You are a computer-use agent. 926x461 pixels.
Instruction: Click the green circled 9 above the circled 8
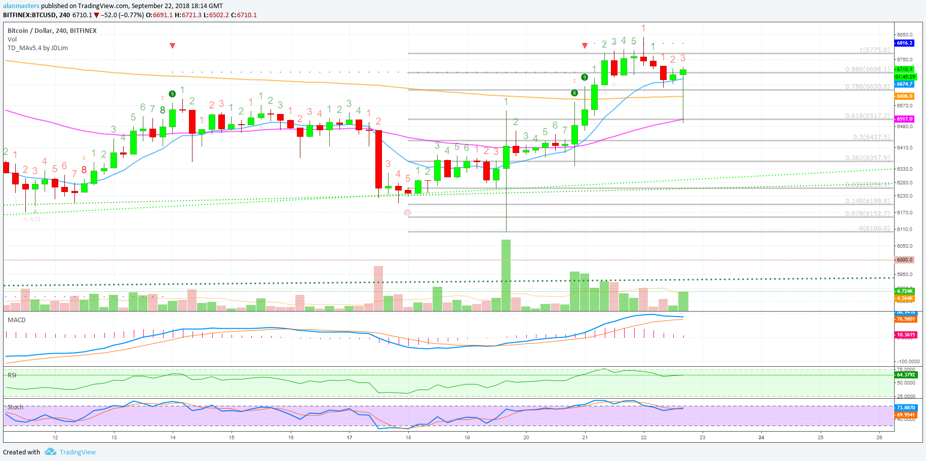pyautogui.click(x=585, y=78)
